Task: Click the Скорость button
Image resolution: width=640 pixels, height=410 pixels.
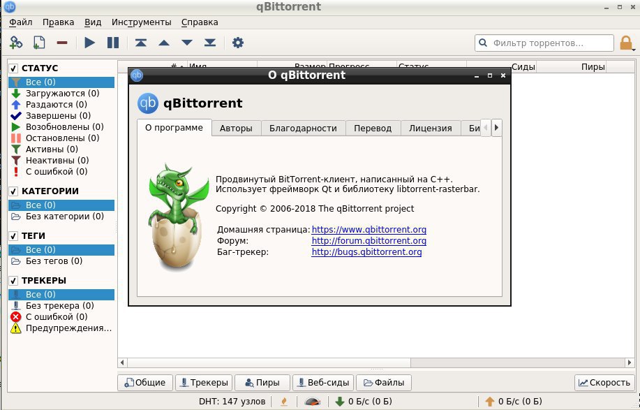Action: click(604, 383)
